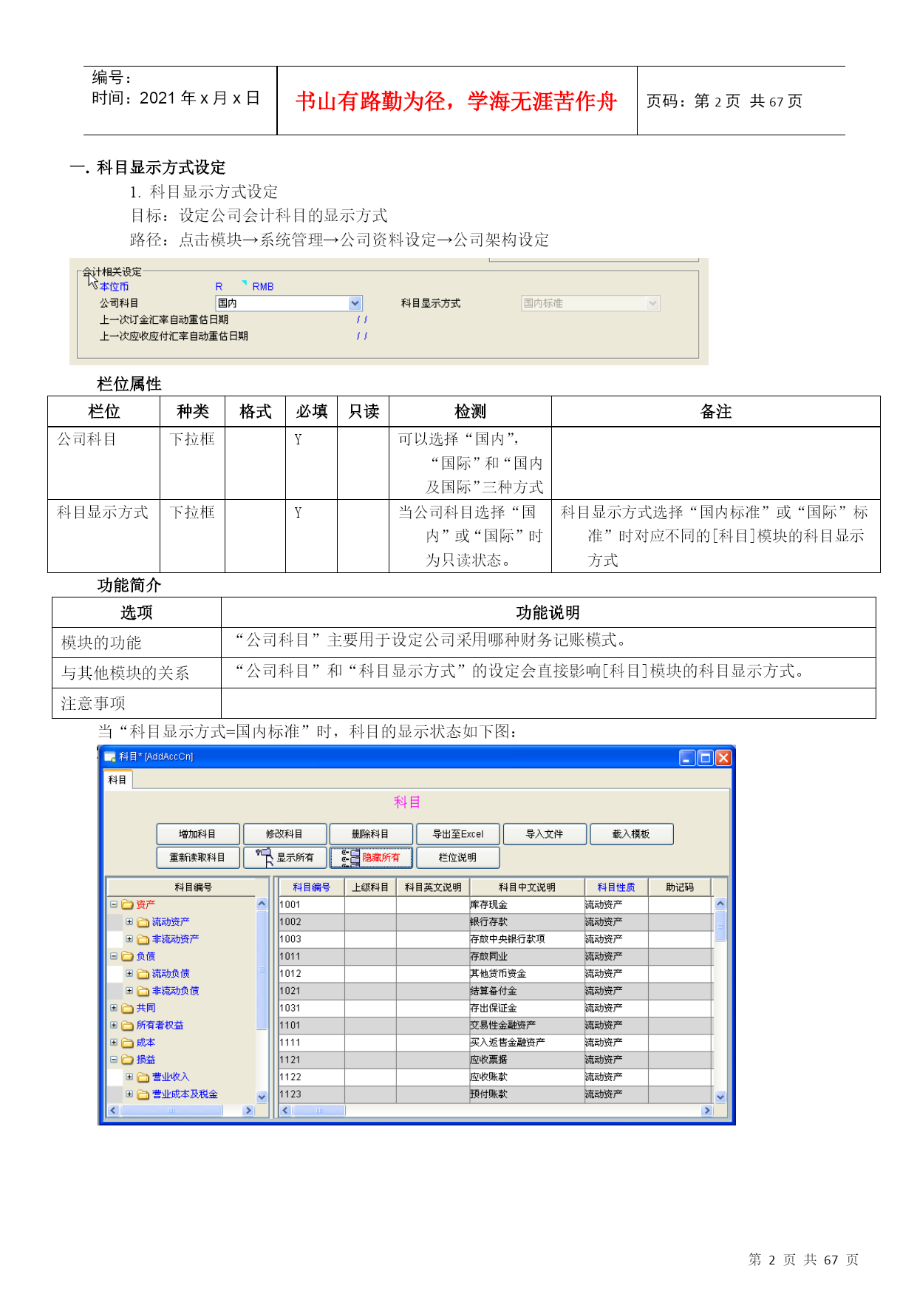Select the 科目 tab
917x1297 pixels.
[117, 780]
